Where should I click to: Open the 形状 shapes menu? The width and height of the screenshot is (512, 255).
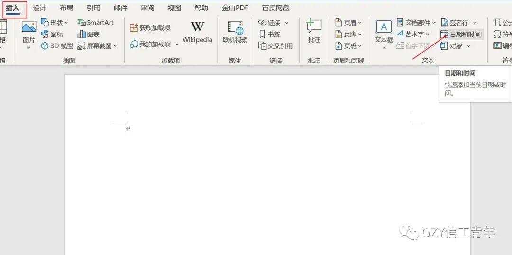[x=55, y=22]
